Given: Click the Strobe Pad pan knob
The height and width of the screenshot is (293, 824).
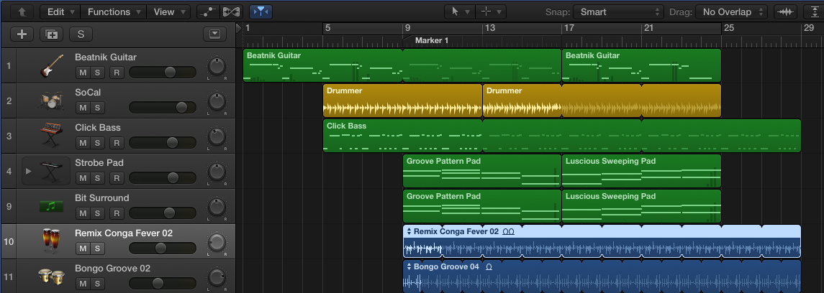Looking at the screenshot, I should pos(217,172).
